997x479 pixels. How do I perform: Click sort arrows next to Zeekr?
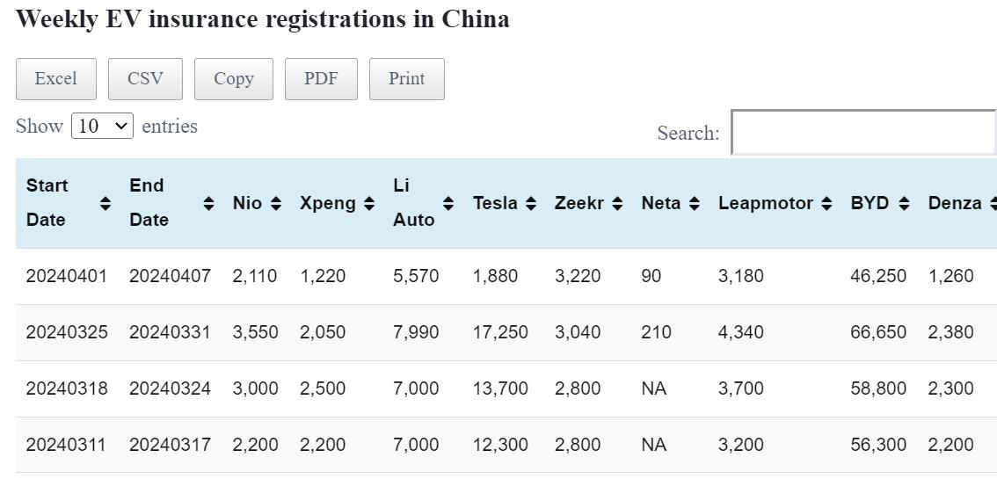[x=617, y=203]
